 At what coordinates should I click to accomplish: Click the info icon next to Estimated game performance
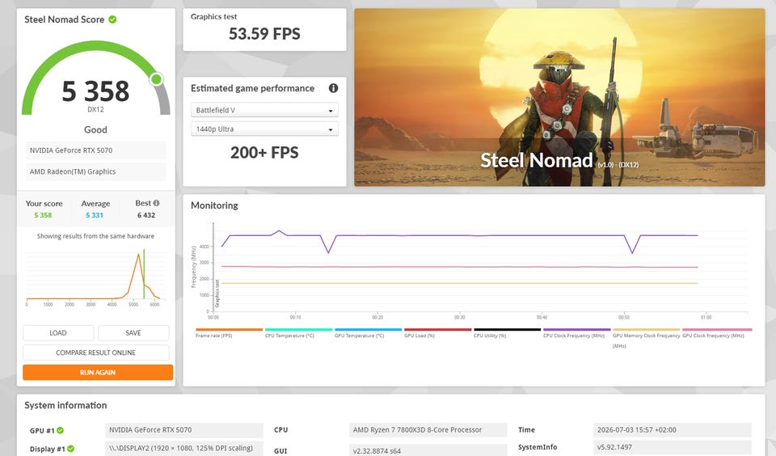(x=334, y=88)
